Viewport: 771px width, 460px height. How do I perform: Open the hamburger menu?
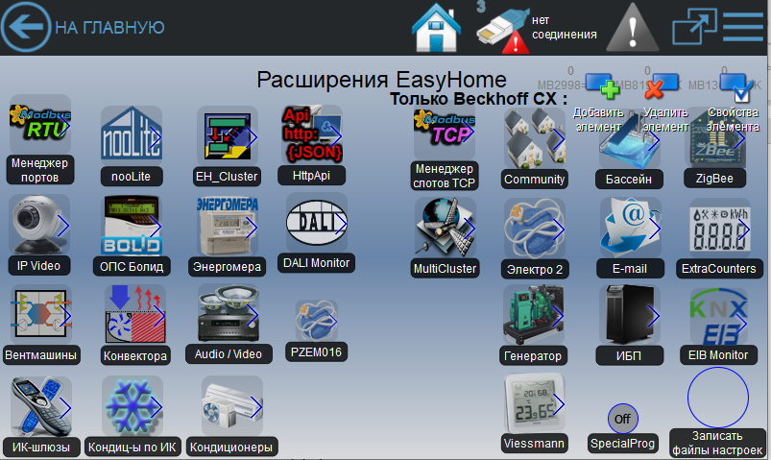[742, 27]
